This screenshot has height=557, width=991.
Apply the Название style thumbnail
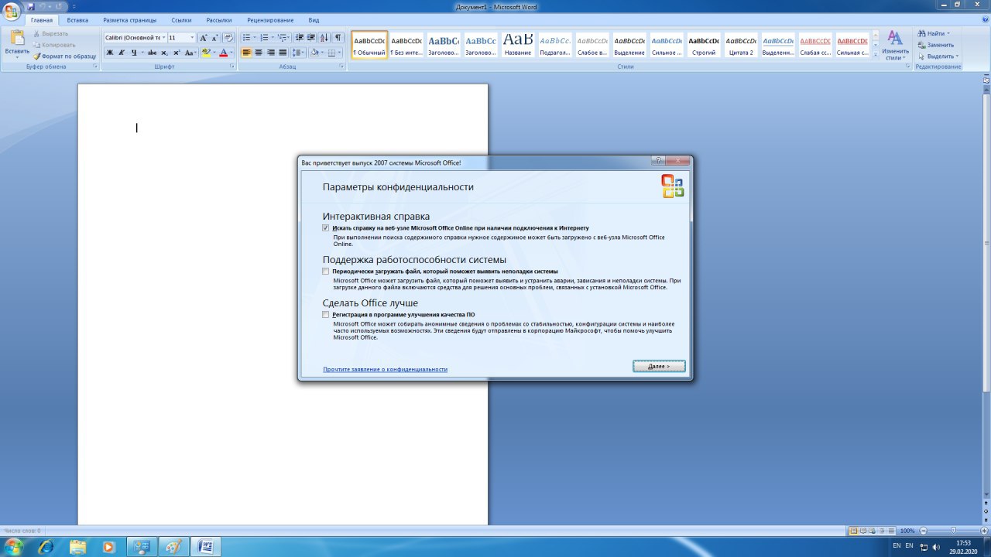coord(518,45)
